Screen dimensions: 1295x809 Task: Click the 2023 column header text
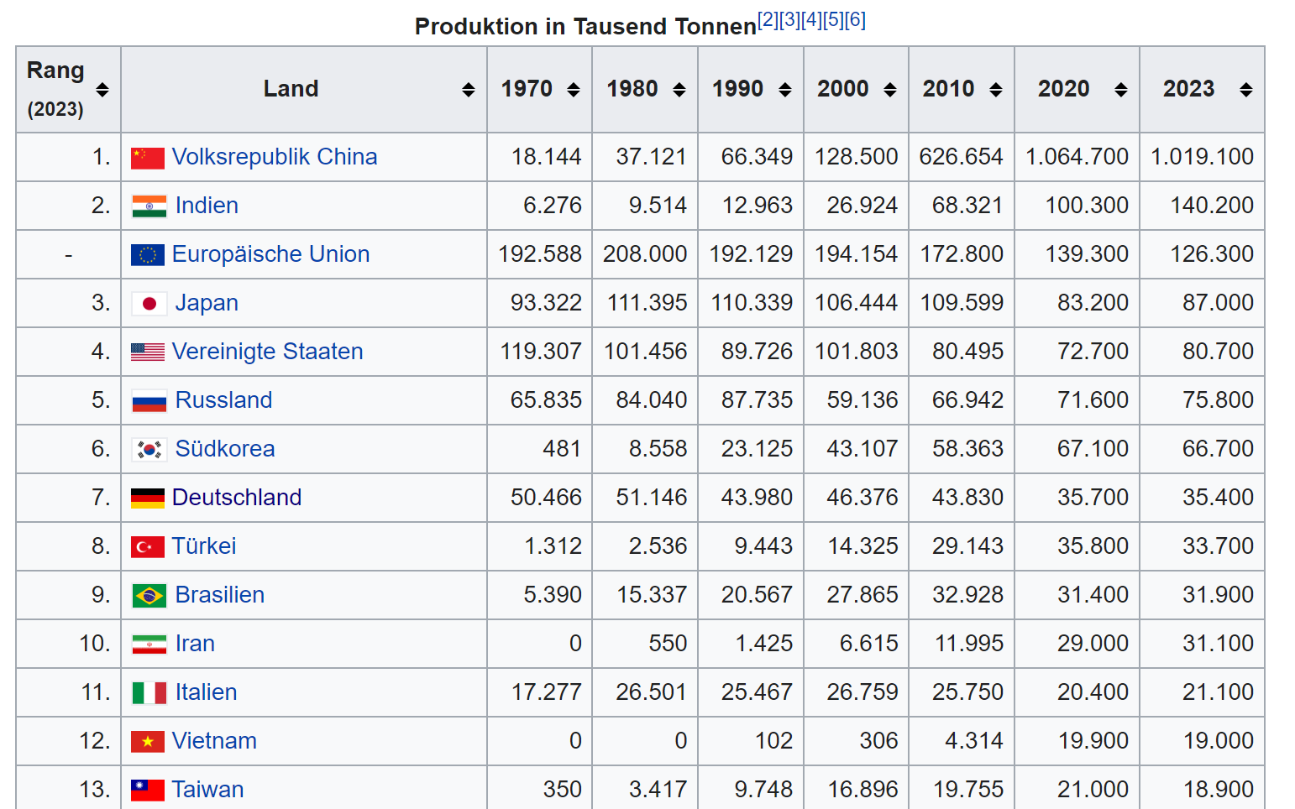(1189, 89)
